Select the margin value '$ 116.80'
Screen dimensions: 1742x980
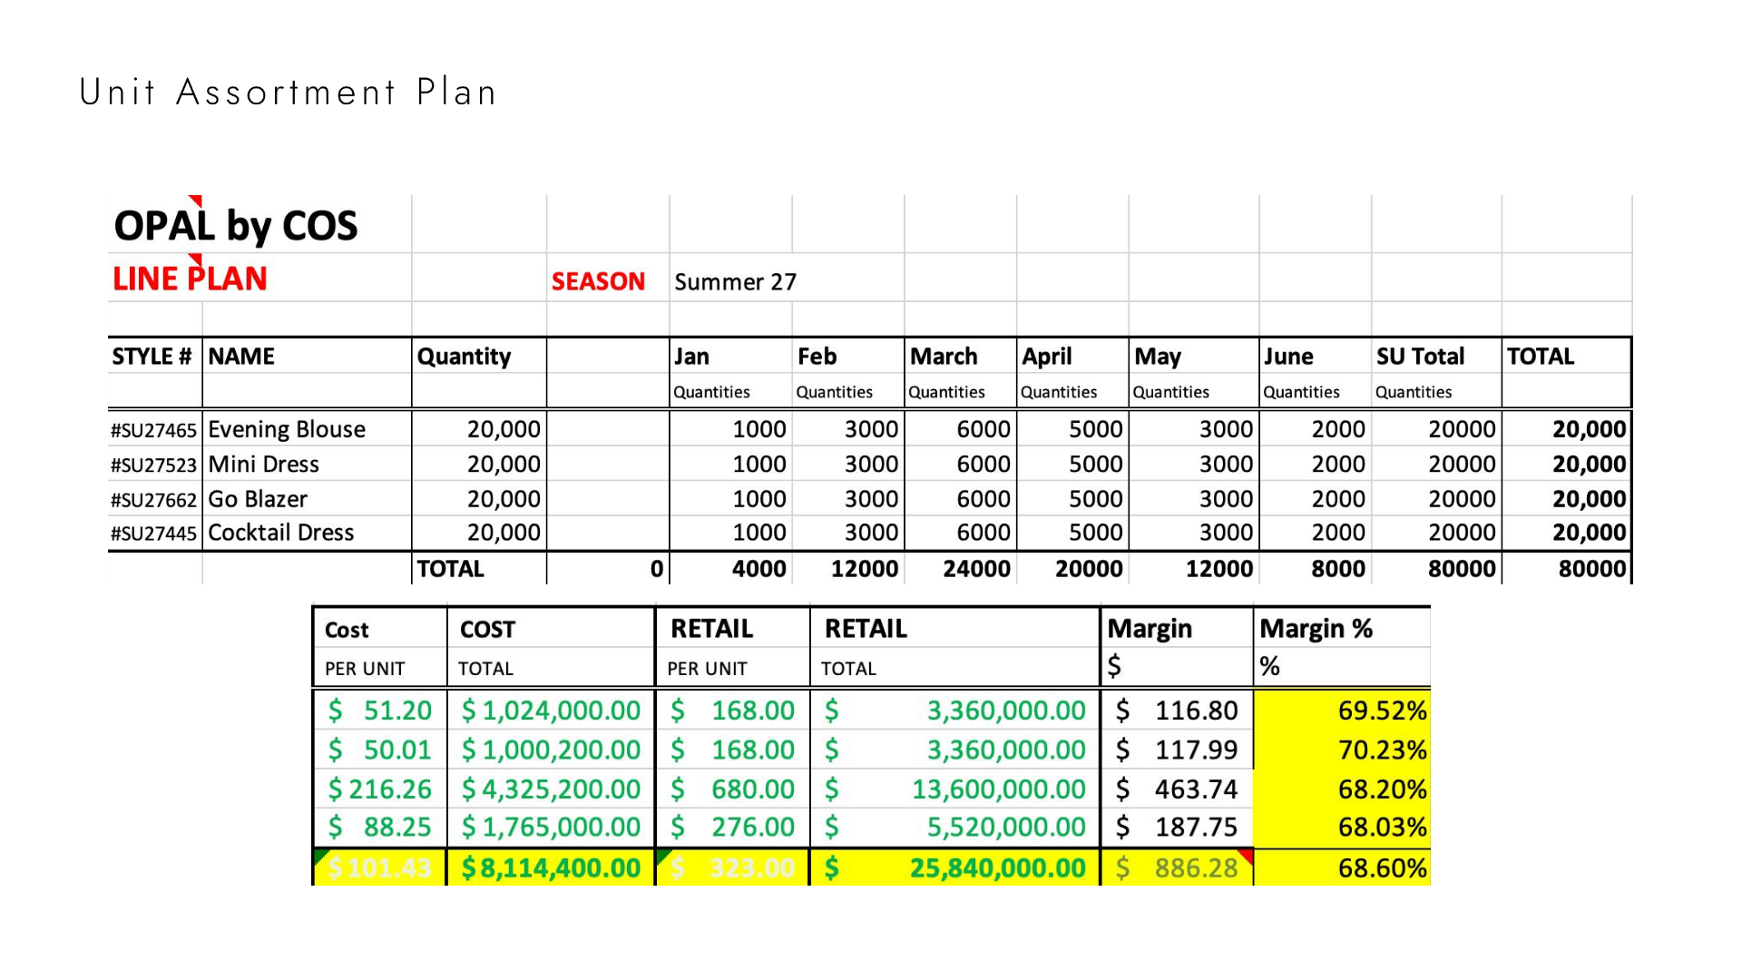[1176, 710]
